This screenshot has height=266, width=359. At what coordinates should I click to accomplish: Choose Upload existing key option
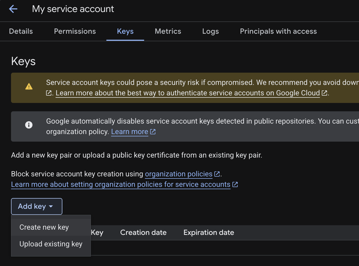(x=51, y=244)
